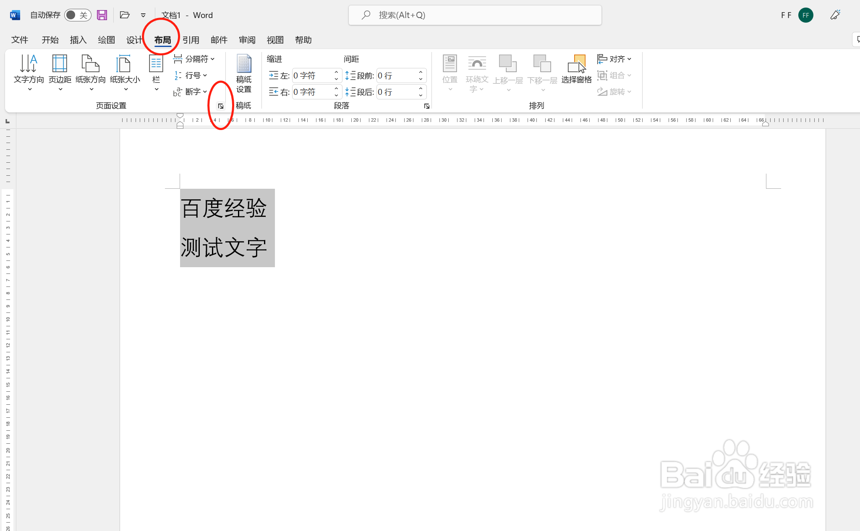Click the text line 百度经验

[224, 208]
